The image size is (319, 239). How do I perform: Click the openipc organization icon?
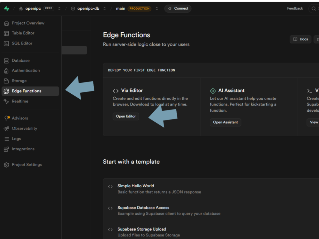[x=21, y=8]
